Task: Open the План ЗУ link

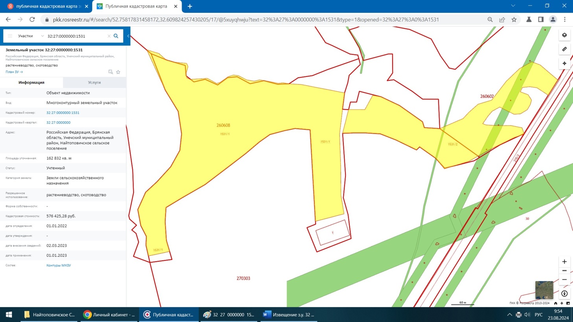Action: [14, 72]
